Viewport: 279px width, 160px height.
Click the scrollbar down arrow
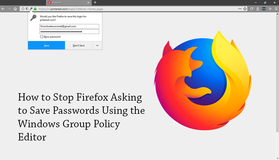(277, 158)
